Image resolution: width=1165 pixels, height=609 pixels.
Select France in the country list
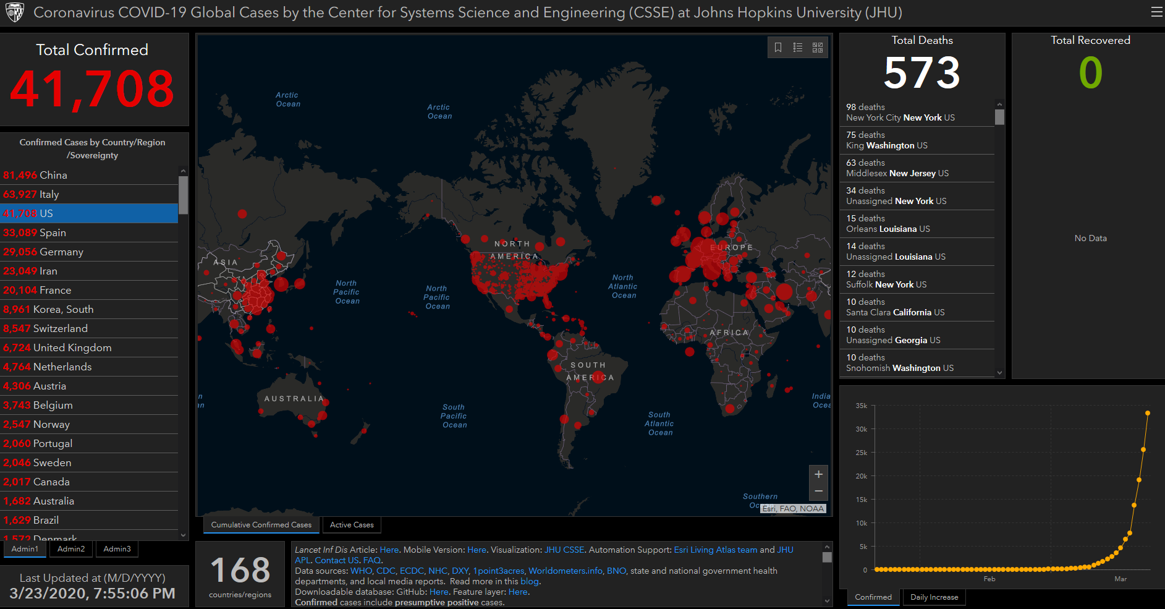coord(89,290)
